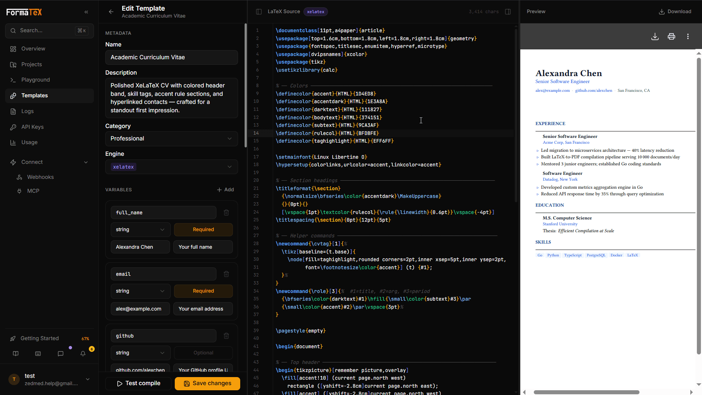This screenshot has height=395, width=702.
Task: Select Templates in the sidebar
Action: point(50,95)
